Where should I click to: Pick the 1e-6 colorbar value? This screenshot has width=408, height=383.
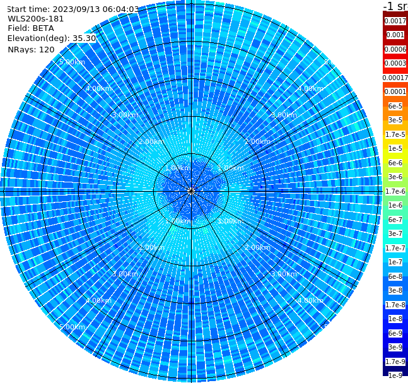[395, 205]
